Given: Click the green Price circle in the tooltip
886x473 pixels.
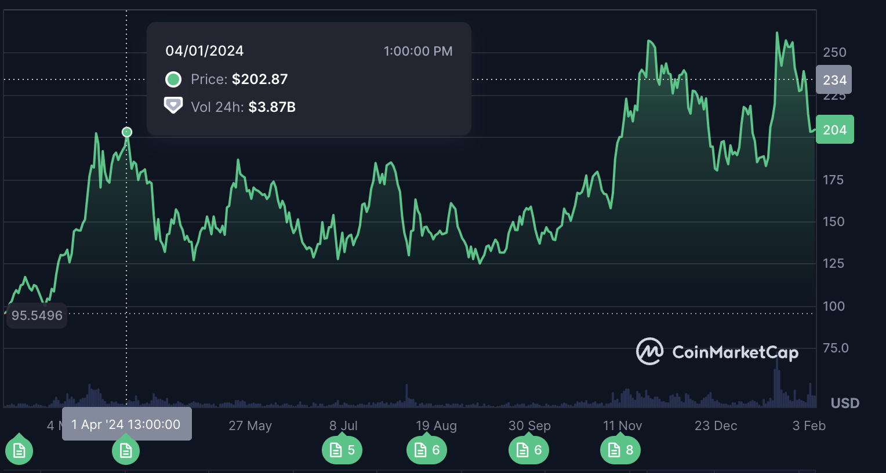Looking at the screenshot, I should pyautogui.click(x=173, y=79).
